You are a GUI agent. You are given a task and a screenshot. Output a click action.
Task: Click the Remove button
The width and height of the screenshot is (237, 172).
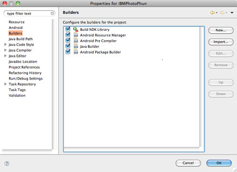[x=221, y=65]
